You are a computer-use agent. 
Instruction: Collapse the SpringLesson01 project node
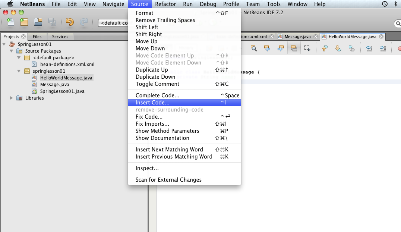(x=4, y=44)
